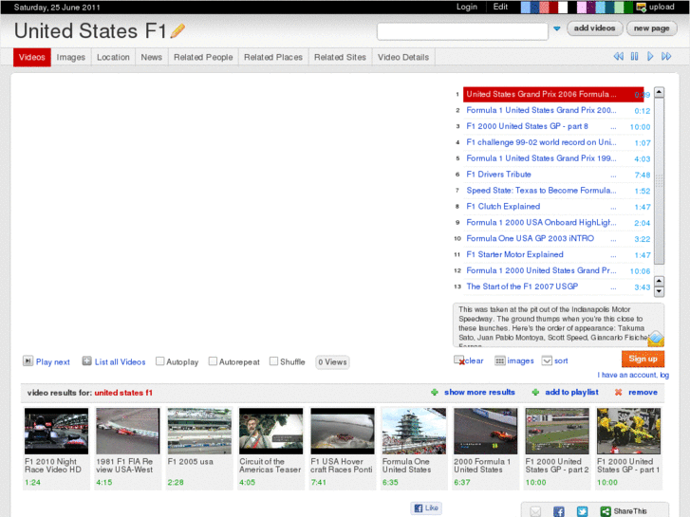Click the Facebook share icon
This screenshot has height=517, width=690.
pyautogui.click(x=558, y=511)
